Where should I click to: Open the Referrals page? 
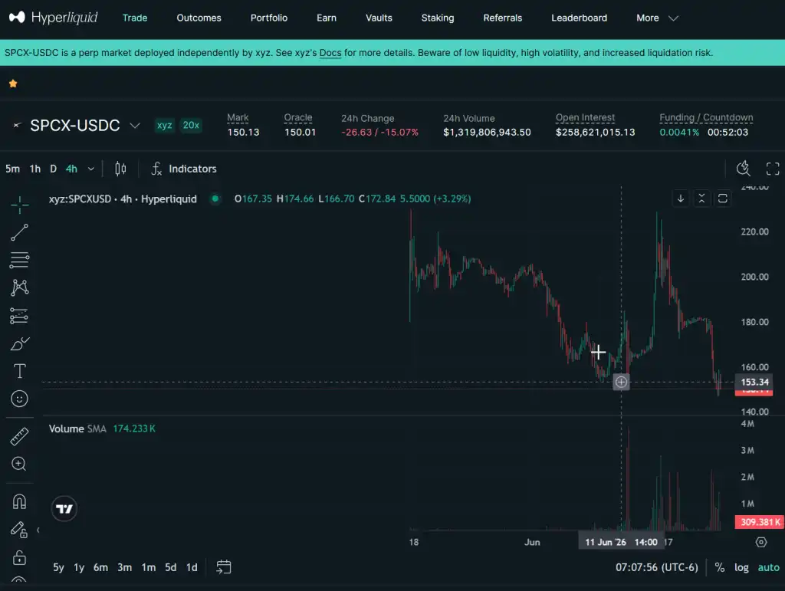503,18
